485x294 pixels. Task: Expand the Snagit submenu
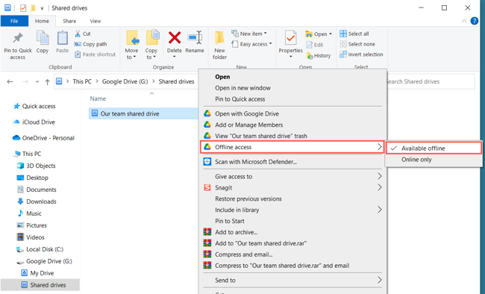292,187
